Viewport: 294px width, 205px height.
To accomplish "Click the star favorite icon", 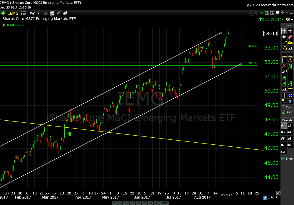I will [251, 13].
